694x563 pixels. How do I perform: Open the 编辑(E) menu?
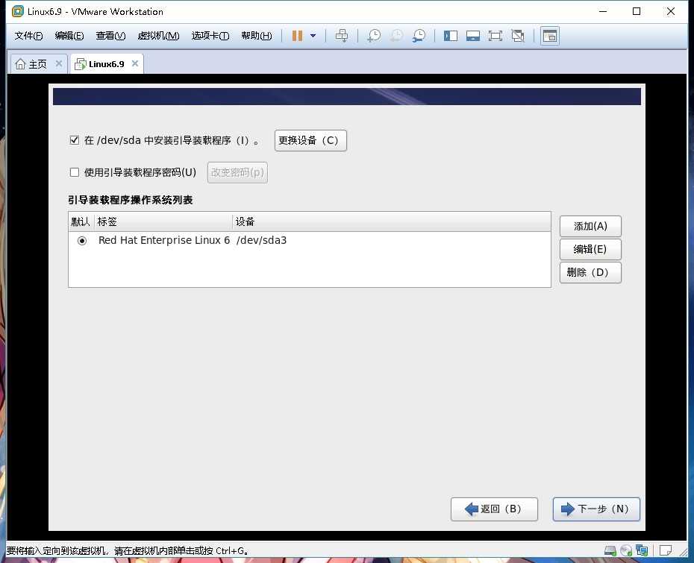tap(69, 36)
